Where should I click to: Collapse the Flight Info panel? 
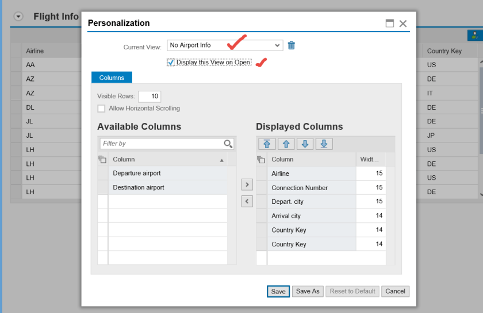tap(18, 17)
